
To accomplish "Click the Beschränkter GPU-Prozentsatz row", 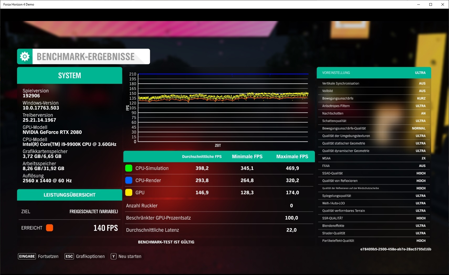I will coord(219,218).
